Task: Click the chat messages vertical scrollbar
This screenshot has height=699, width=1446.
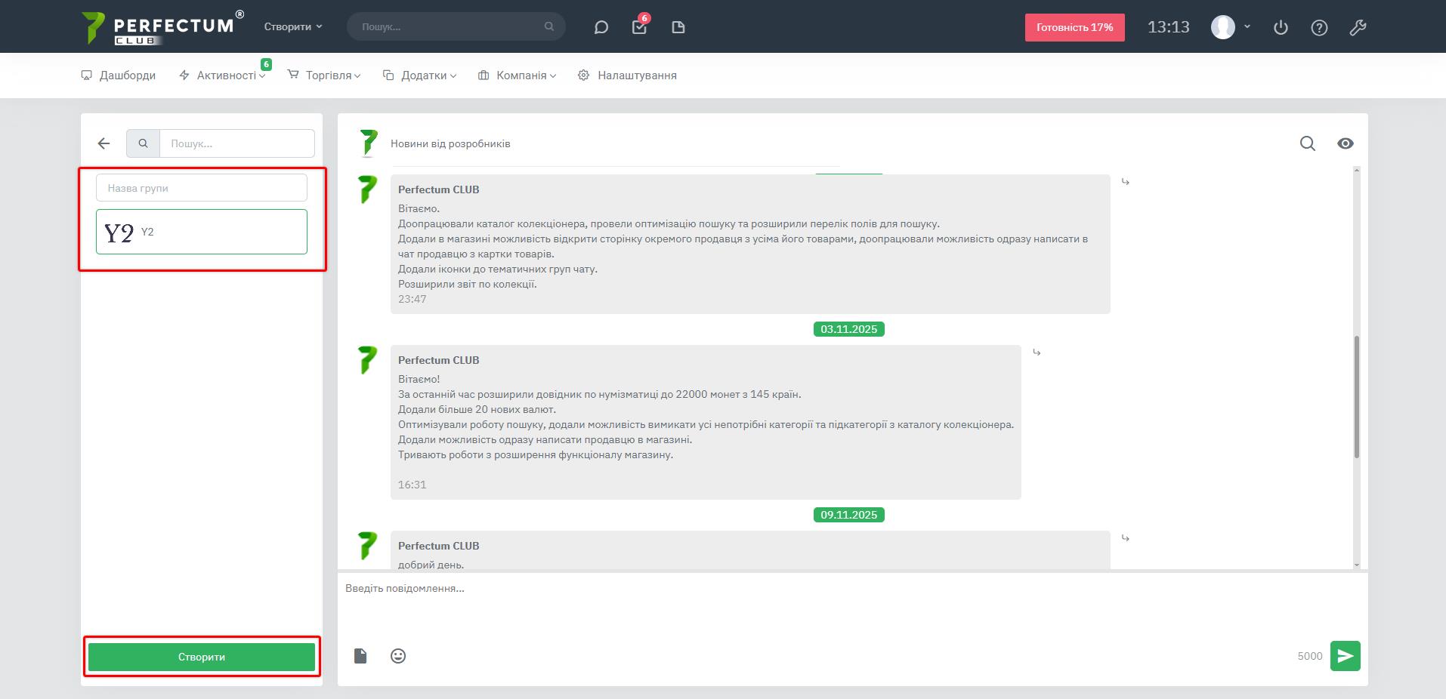Action: pos(1356,396)
